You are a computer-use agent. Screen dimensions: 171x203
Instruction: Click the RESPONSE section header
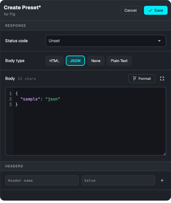pyautogui.click(x=15, y=26)
